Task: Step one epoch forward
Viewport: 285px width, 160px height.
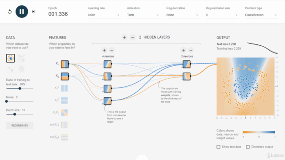Action: pyautogui.click(x=34, y=12)
